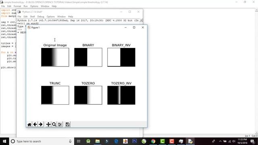This screenshot has height=145, width=258.
Task: Open the Options menu in the Python Shell window
Action: (x=50, y=17)
